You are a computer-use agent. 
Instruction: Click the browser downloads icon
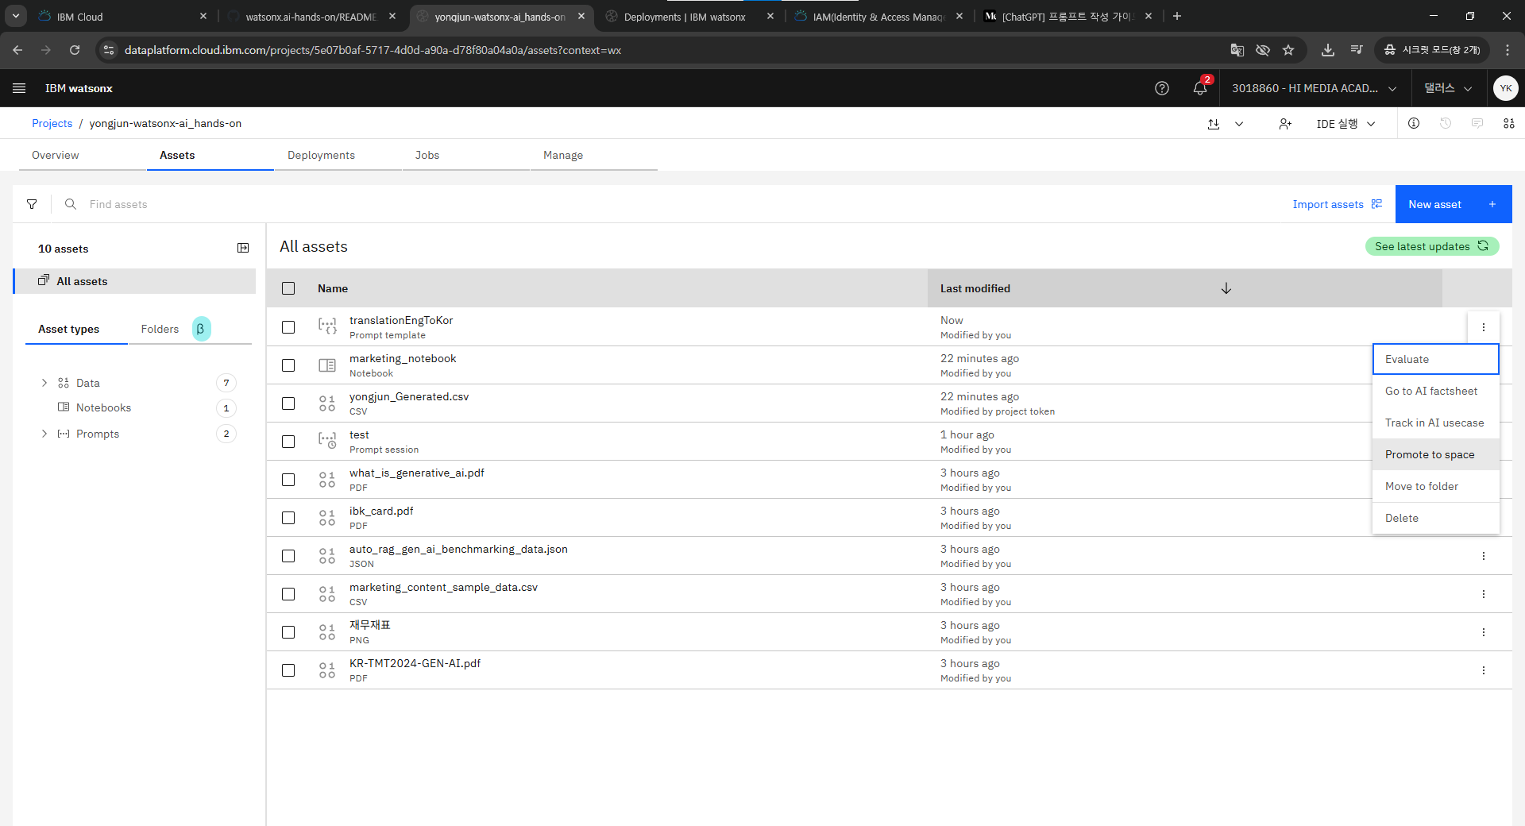(1327, 50)
